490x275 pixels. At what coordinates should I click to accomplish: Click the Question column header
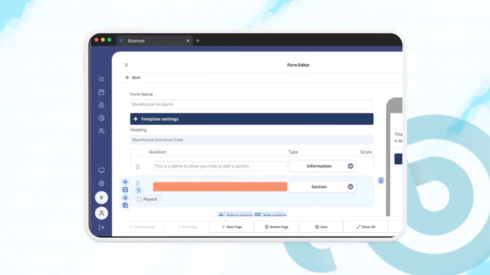pyautogui.click(x=157, y=152)
